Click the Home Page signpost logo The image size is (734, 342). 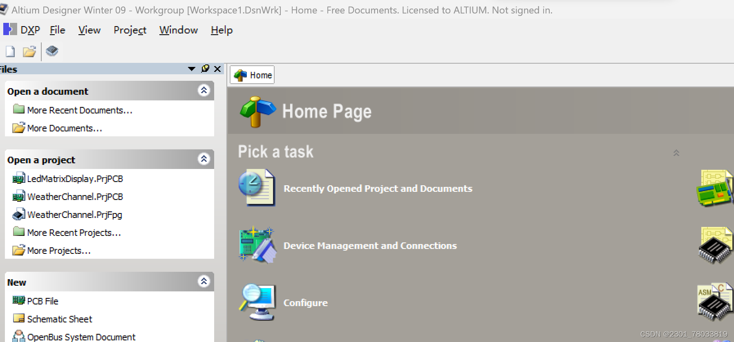pos(257,111)
